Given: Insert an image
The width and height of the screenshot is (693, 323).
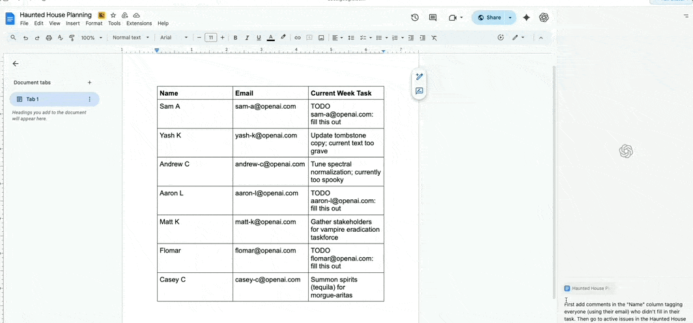Looking at the screenshot, I should coord(321,38).
